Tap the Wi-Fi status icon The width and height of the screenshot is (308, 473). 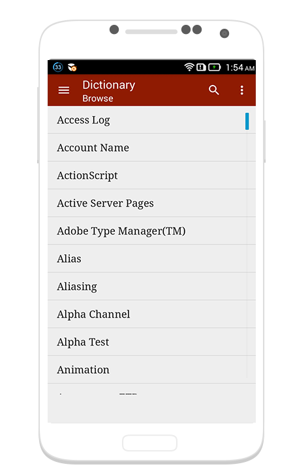coord(189,67)
